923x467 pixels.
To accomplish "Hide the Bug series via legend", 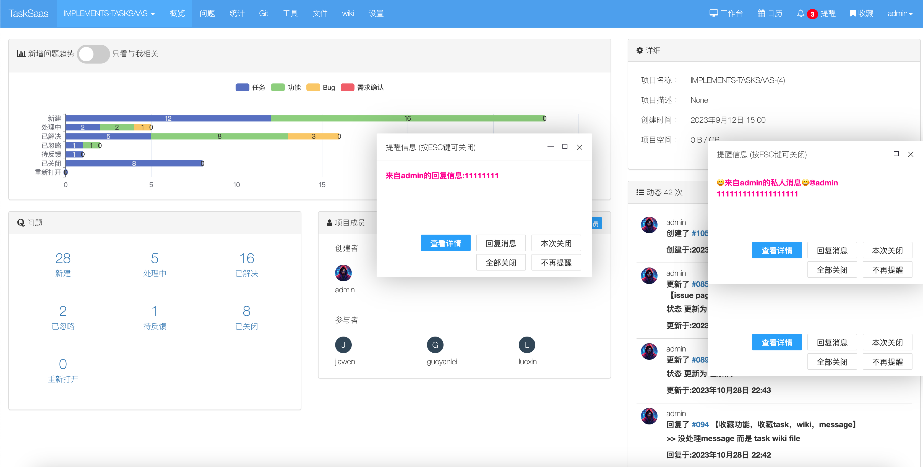I will (x=313, y=87).
